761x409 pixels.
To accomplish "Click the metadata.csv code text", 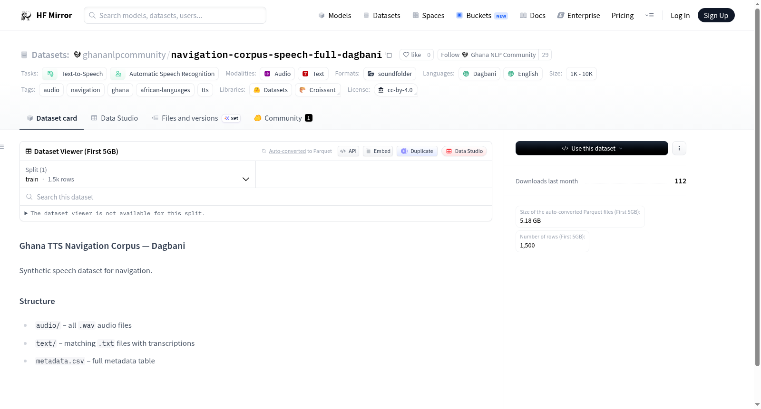I will pyautogui.click(x=60, y=361).
